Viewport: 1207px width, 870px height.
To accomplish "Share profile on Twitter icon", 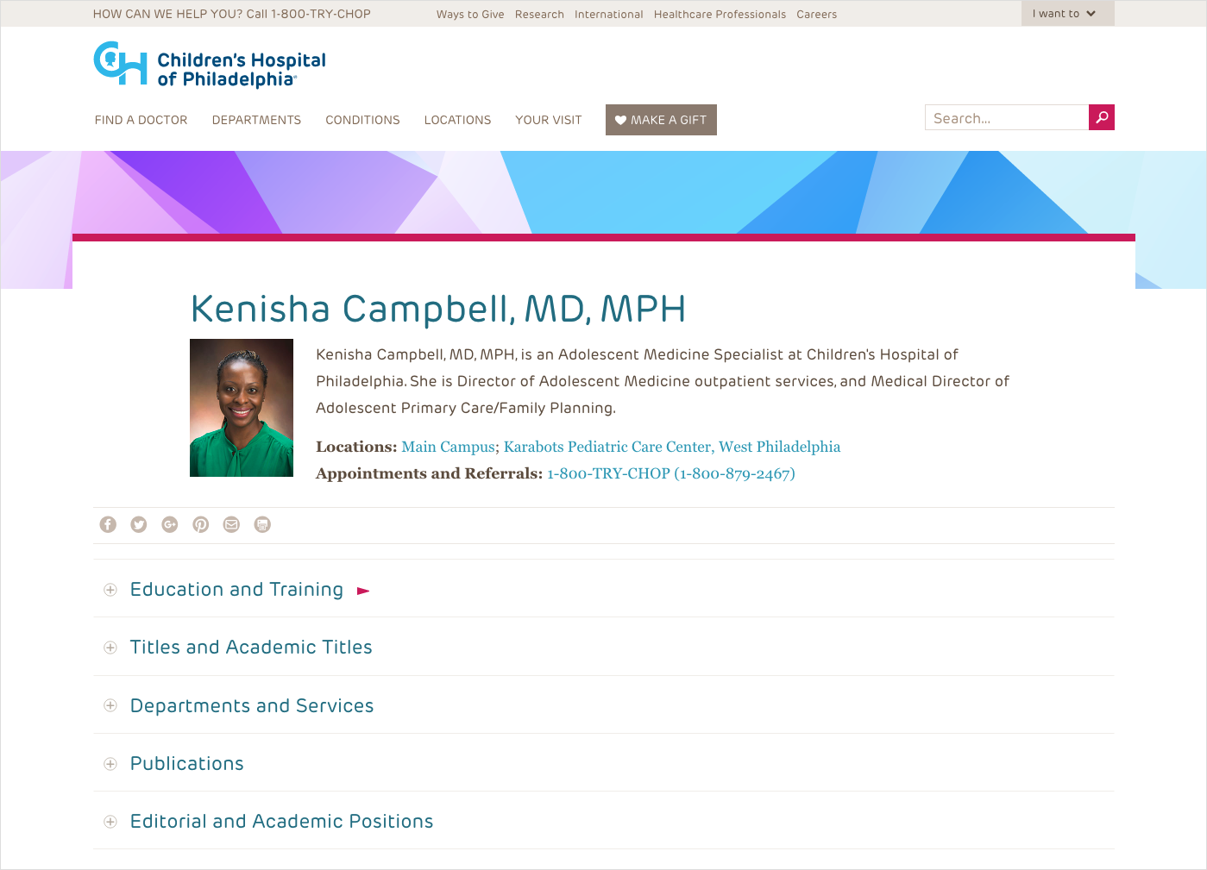I will (x=139, y=524).
